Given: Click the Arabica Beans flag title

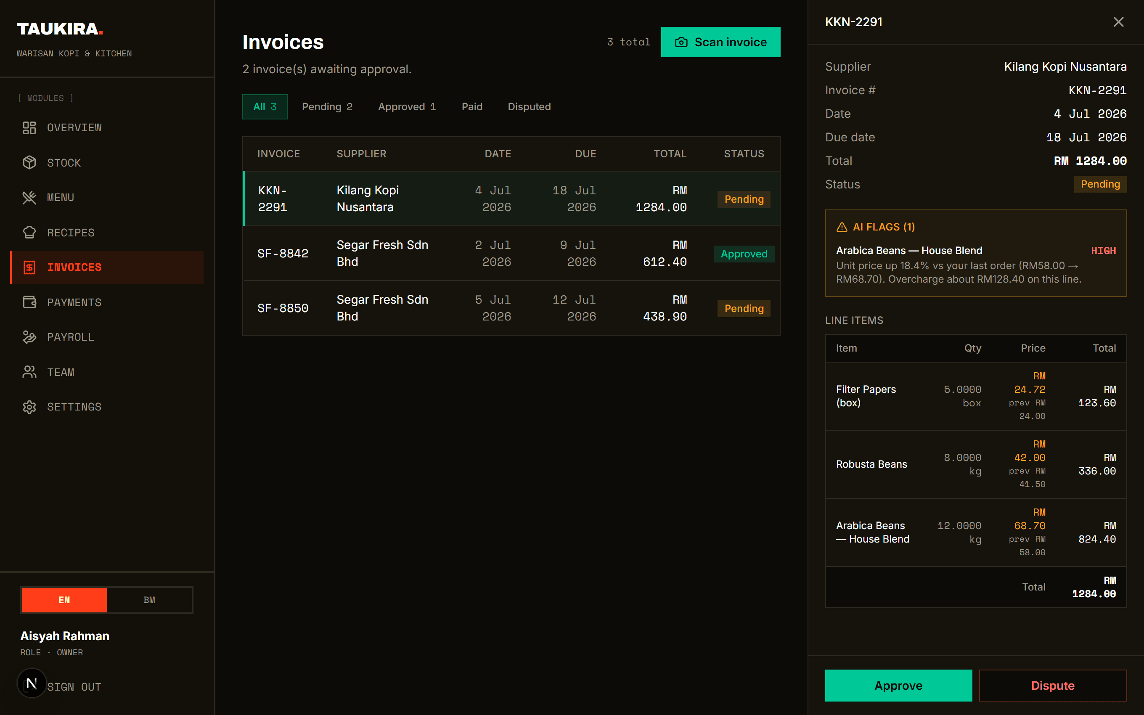Looking at the screenshot, I should click(x=908, y=251).
